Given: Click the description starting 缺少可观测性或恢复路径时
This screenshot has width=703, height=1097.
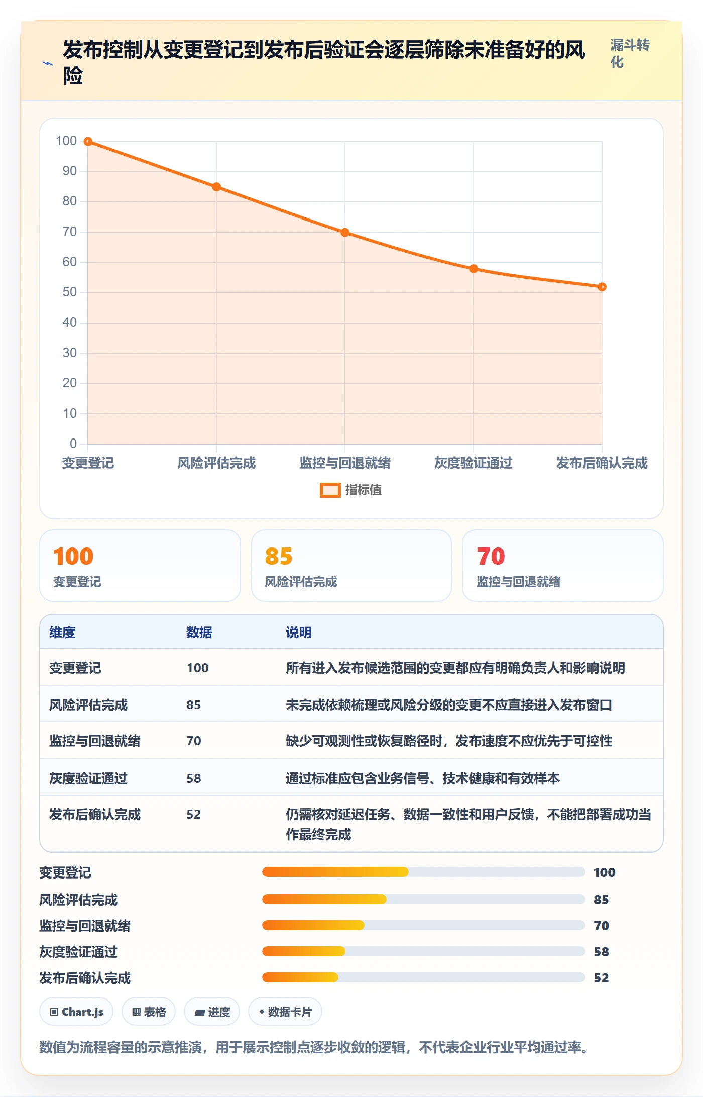Looking at the screenshot, I should [x=449, y=741].
